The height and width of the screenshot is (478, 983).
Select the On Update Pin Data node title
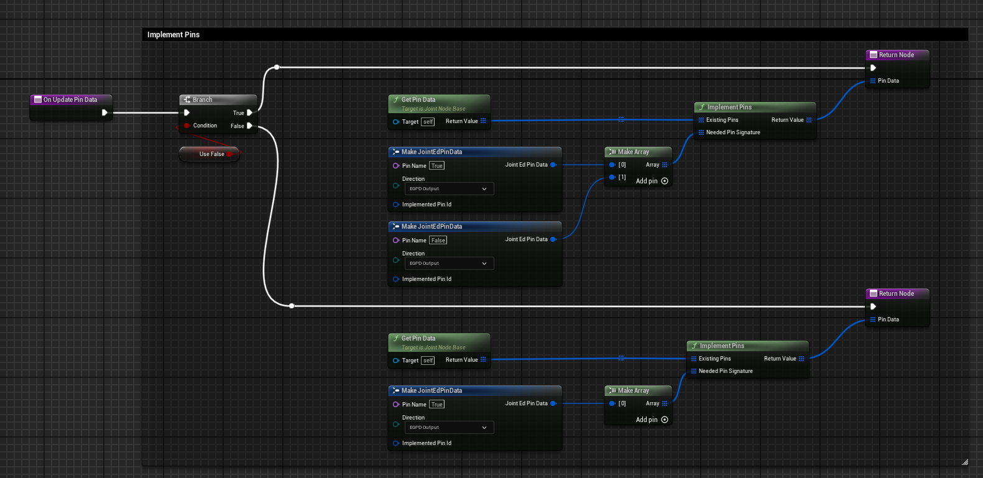pos(70,99)
